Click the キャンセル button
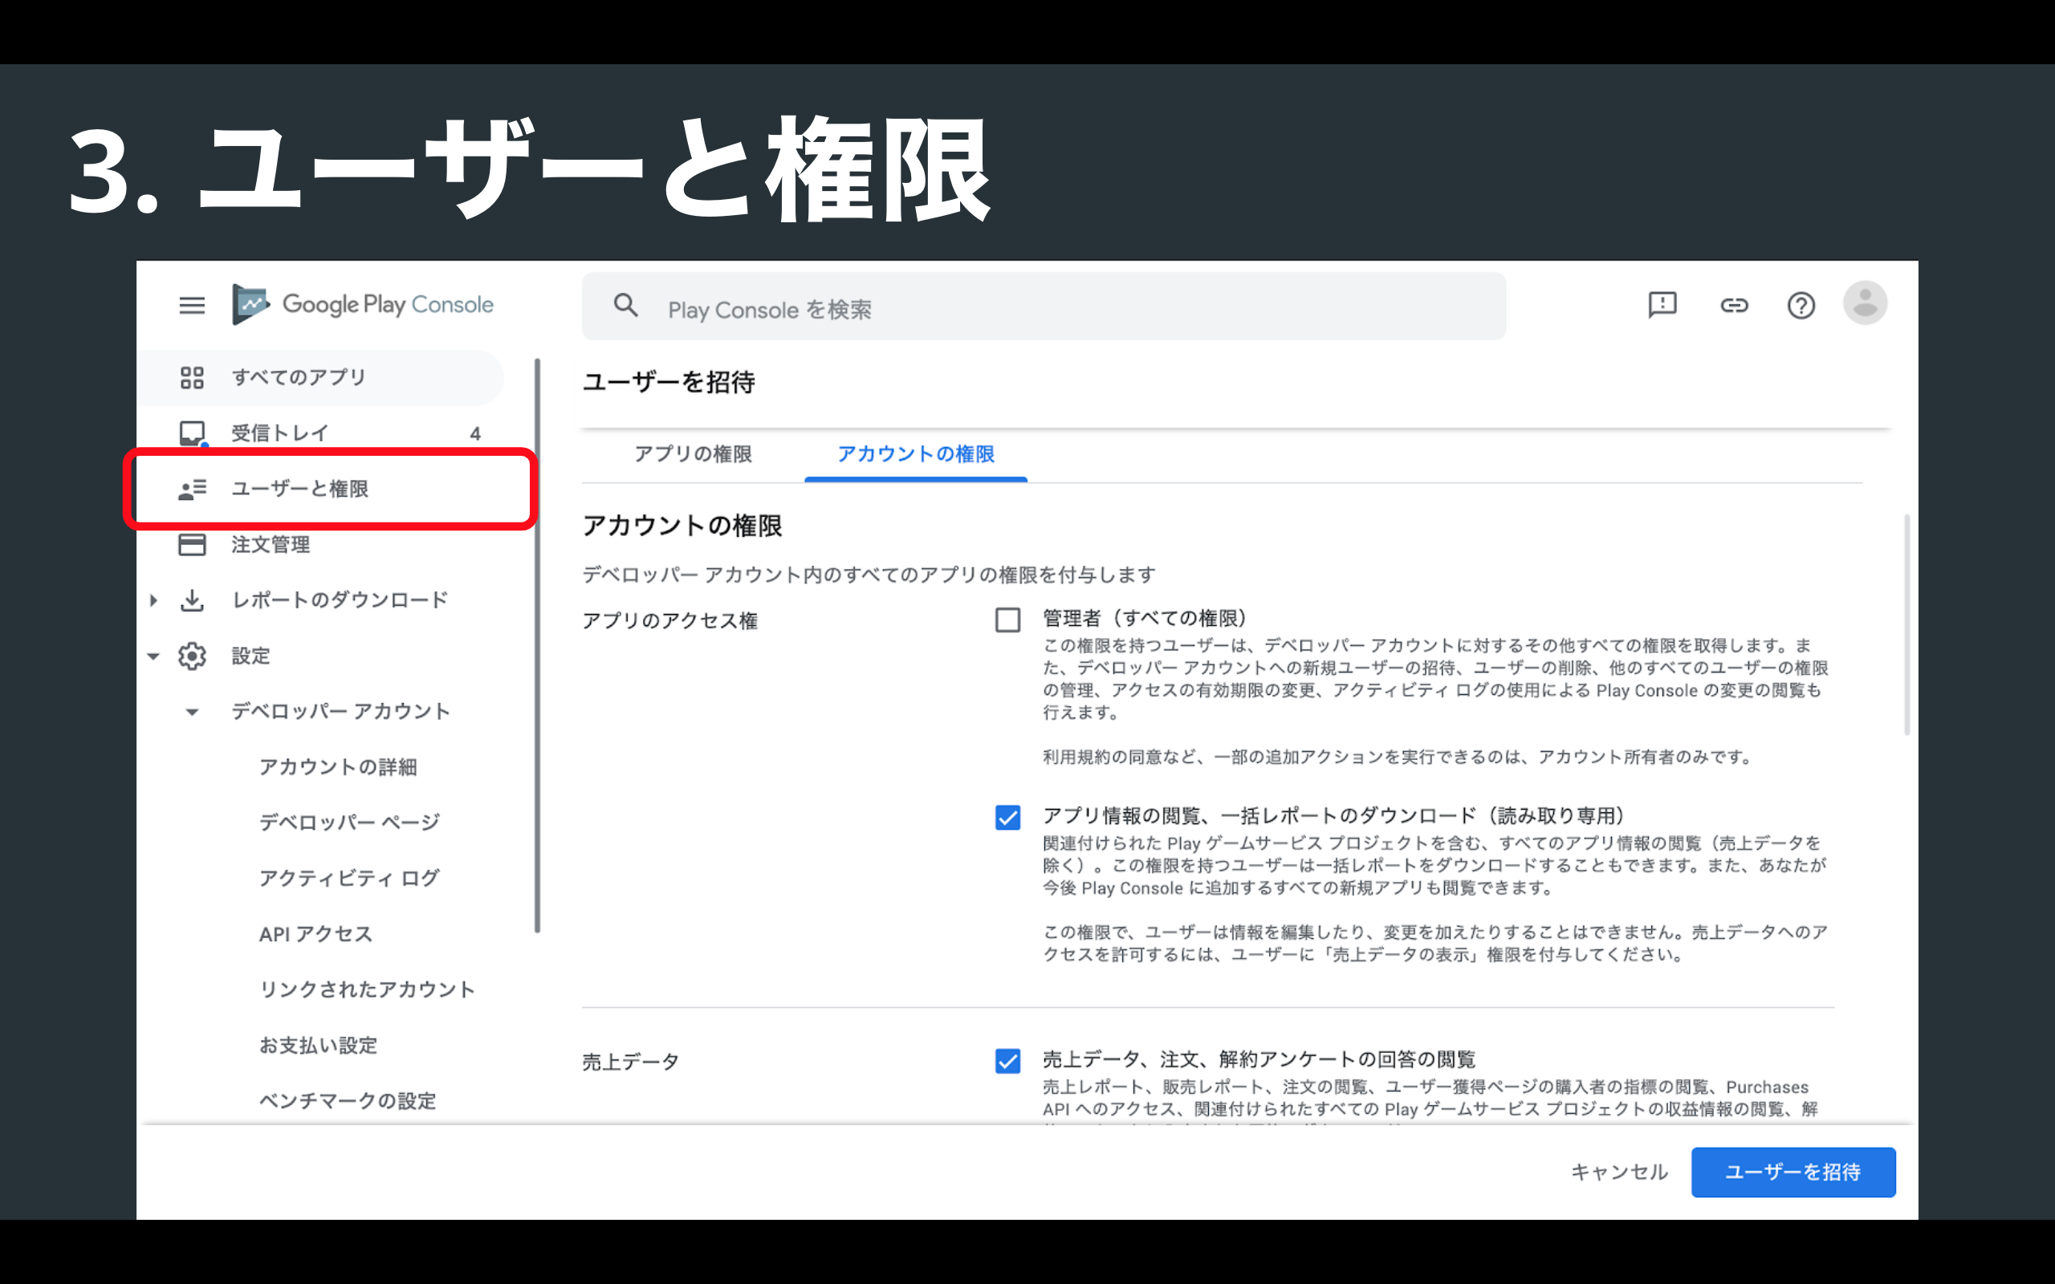This screenshot has width=2055, height=1284. pos(1619,1172)
